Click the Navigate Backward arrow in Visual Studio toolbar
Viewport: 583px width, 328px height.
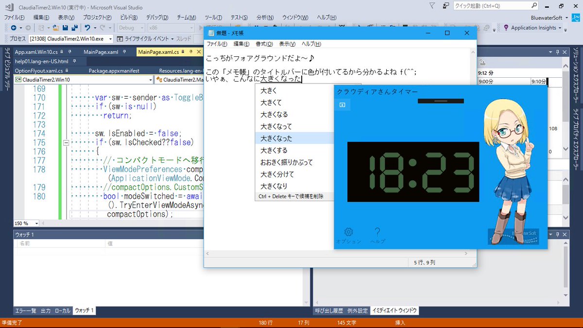(13, 28)
